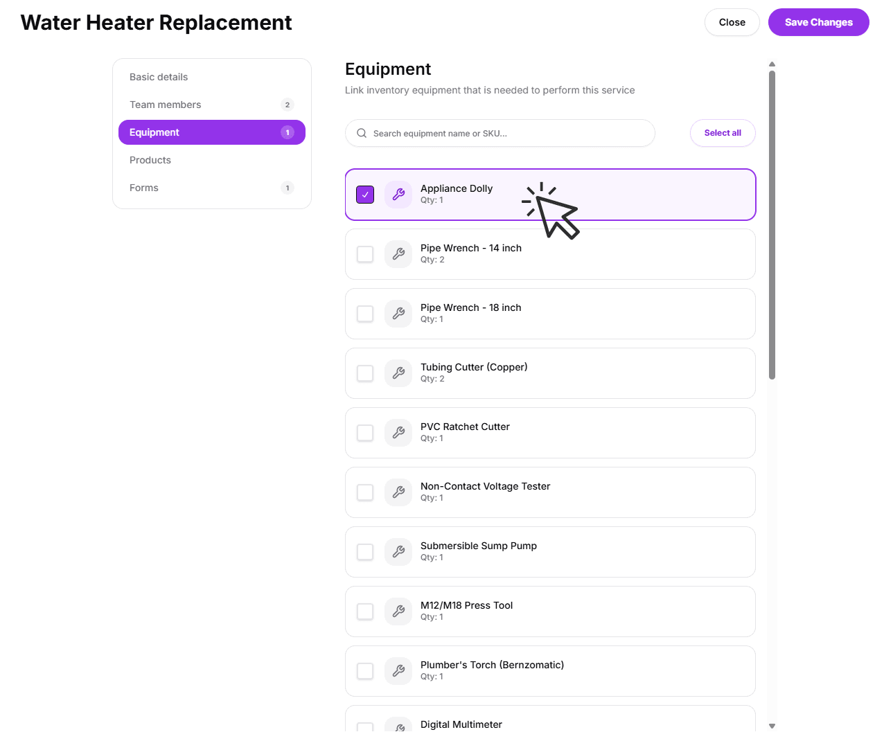Check the Non-Contact Voltage Tester checkbox
884x750 pixels.
click(x=365, y=492)
